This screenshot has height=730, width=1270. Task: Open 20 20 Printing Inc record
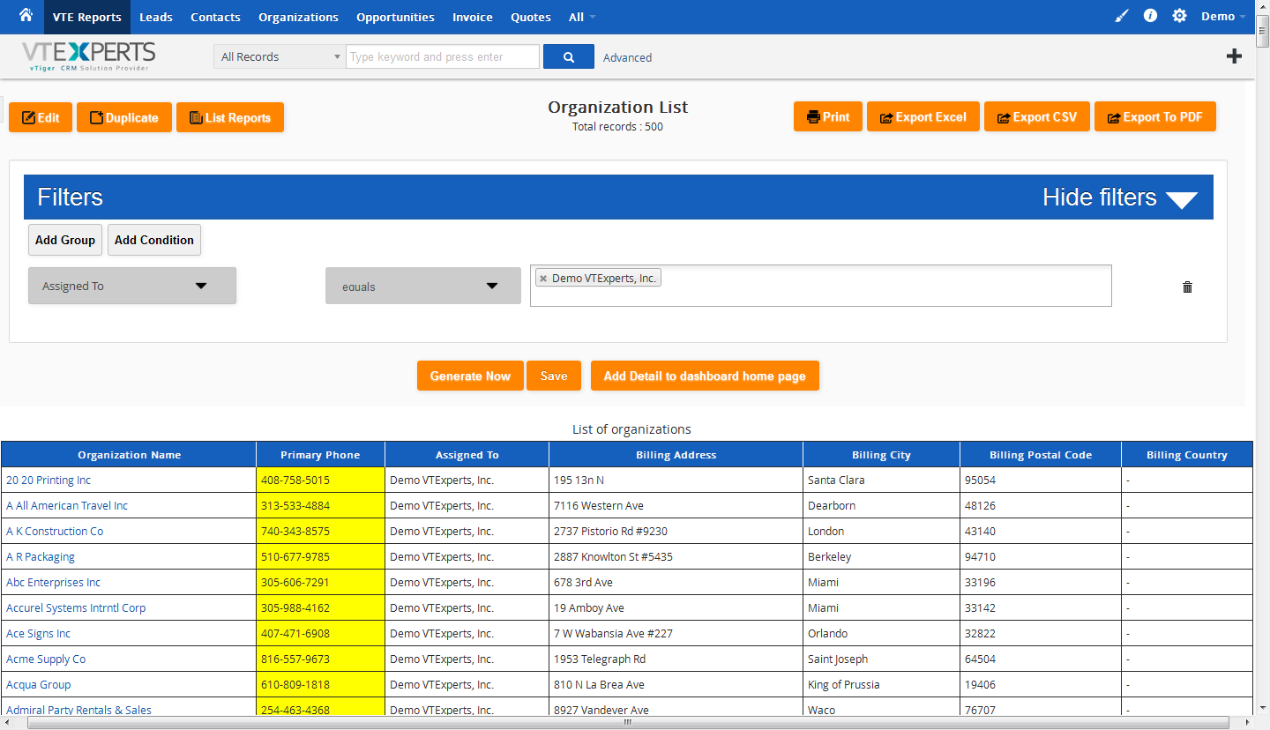pos(49,480)
